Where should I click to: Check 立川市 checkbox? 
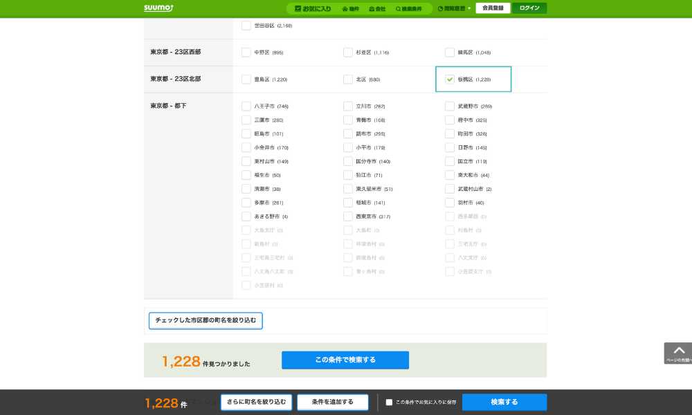[x=348, y=107]
